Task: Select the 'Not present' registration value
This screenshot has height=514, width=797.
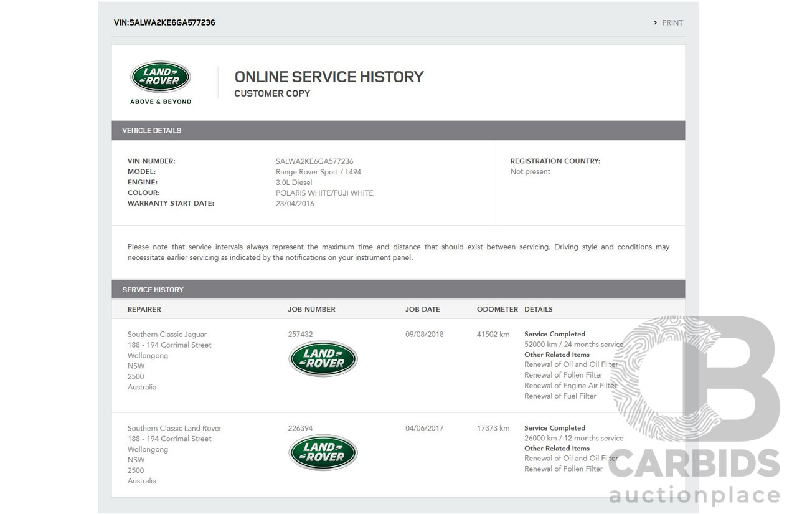Action: click(531, 172)
